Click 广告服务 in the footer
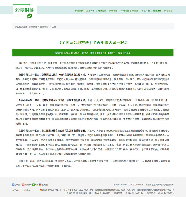186x197 pixels. click(26, 190)
